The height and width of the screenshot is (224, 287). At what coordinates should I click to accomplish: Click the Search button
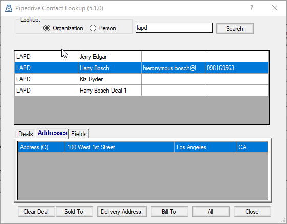tap(235, 28)
